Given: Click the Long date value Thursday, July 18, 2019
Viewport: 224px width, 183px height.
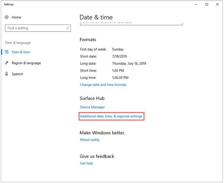Looking at the screenshot, I should (x=129, y=64).
